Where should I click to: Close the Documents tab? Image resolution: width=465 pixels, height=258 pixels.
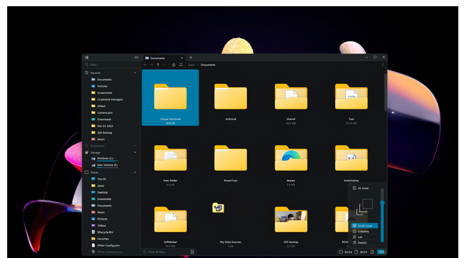182,58
